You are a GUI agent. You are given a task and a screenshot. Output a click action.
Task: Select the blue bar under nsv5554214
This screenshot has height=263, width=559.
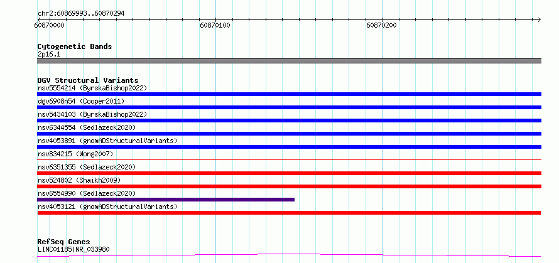coord(289,94)
